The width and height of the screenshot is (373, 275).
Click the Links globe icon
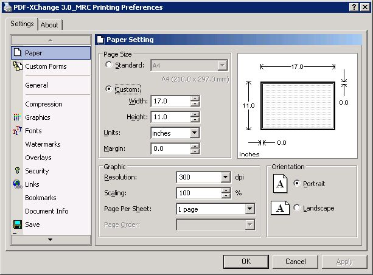coord(18,184)
